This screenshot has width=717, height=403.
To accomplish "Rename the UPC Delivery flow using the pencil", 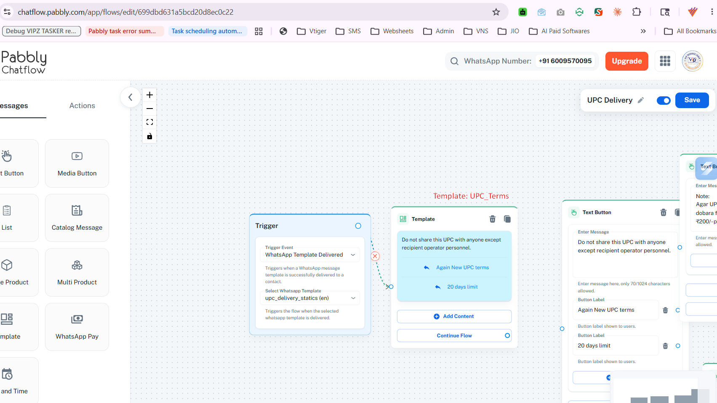I will 641,100.
